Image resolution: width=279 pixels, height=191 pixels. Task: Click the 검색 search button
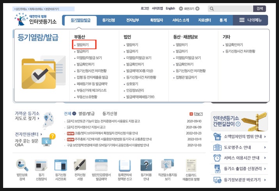click(260, 9)
